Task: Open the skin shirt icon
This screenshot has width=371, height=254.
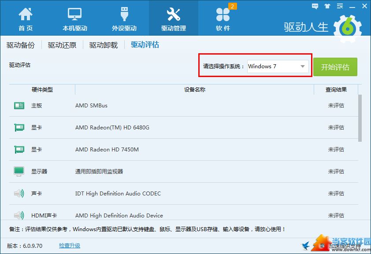Action: [x=327, y=6]
